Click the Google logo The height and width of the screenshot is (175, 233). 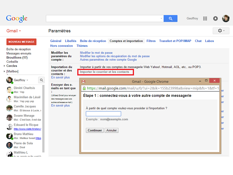pyautogui.click(x=17, y=19)
